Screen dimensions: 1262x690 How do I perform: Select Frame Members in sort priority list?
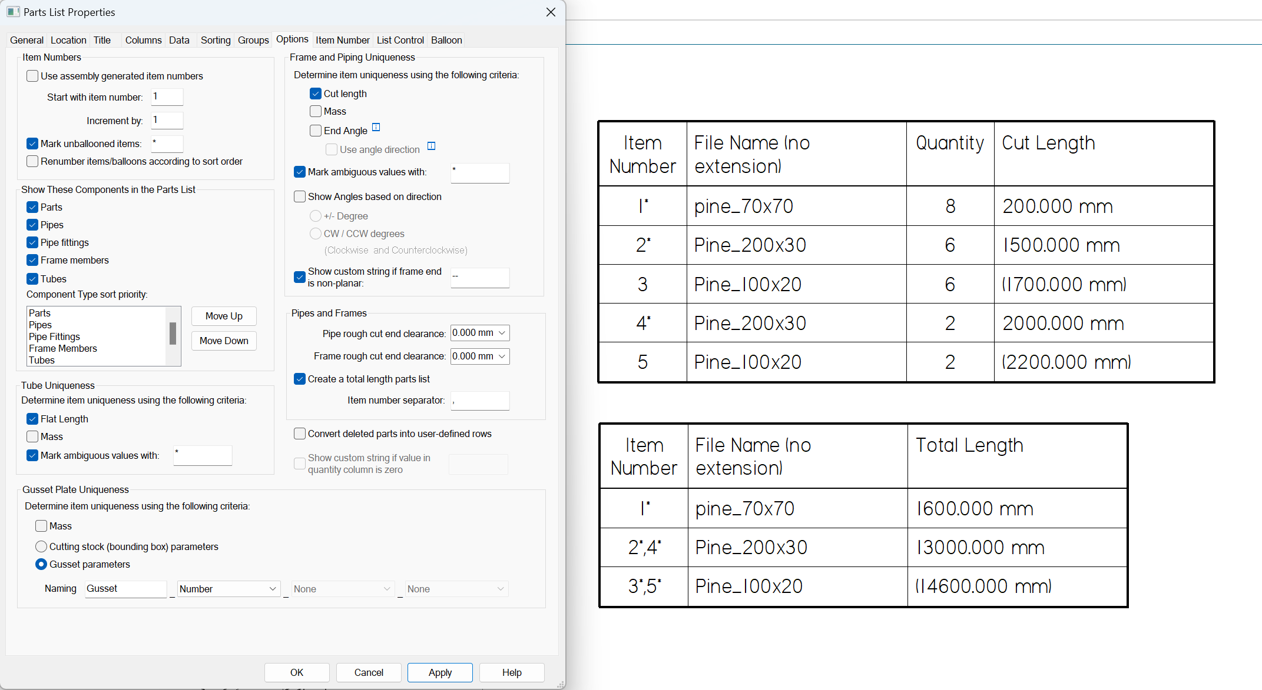click(x=63, y=348)
